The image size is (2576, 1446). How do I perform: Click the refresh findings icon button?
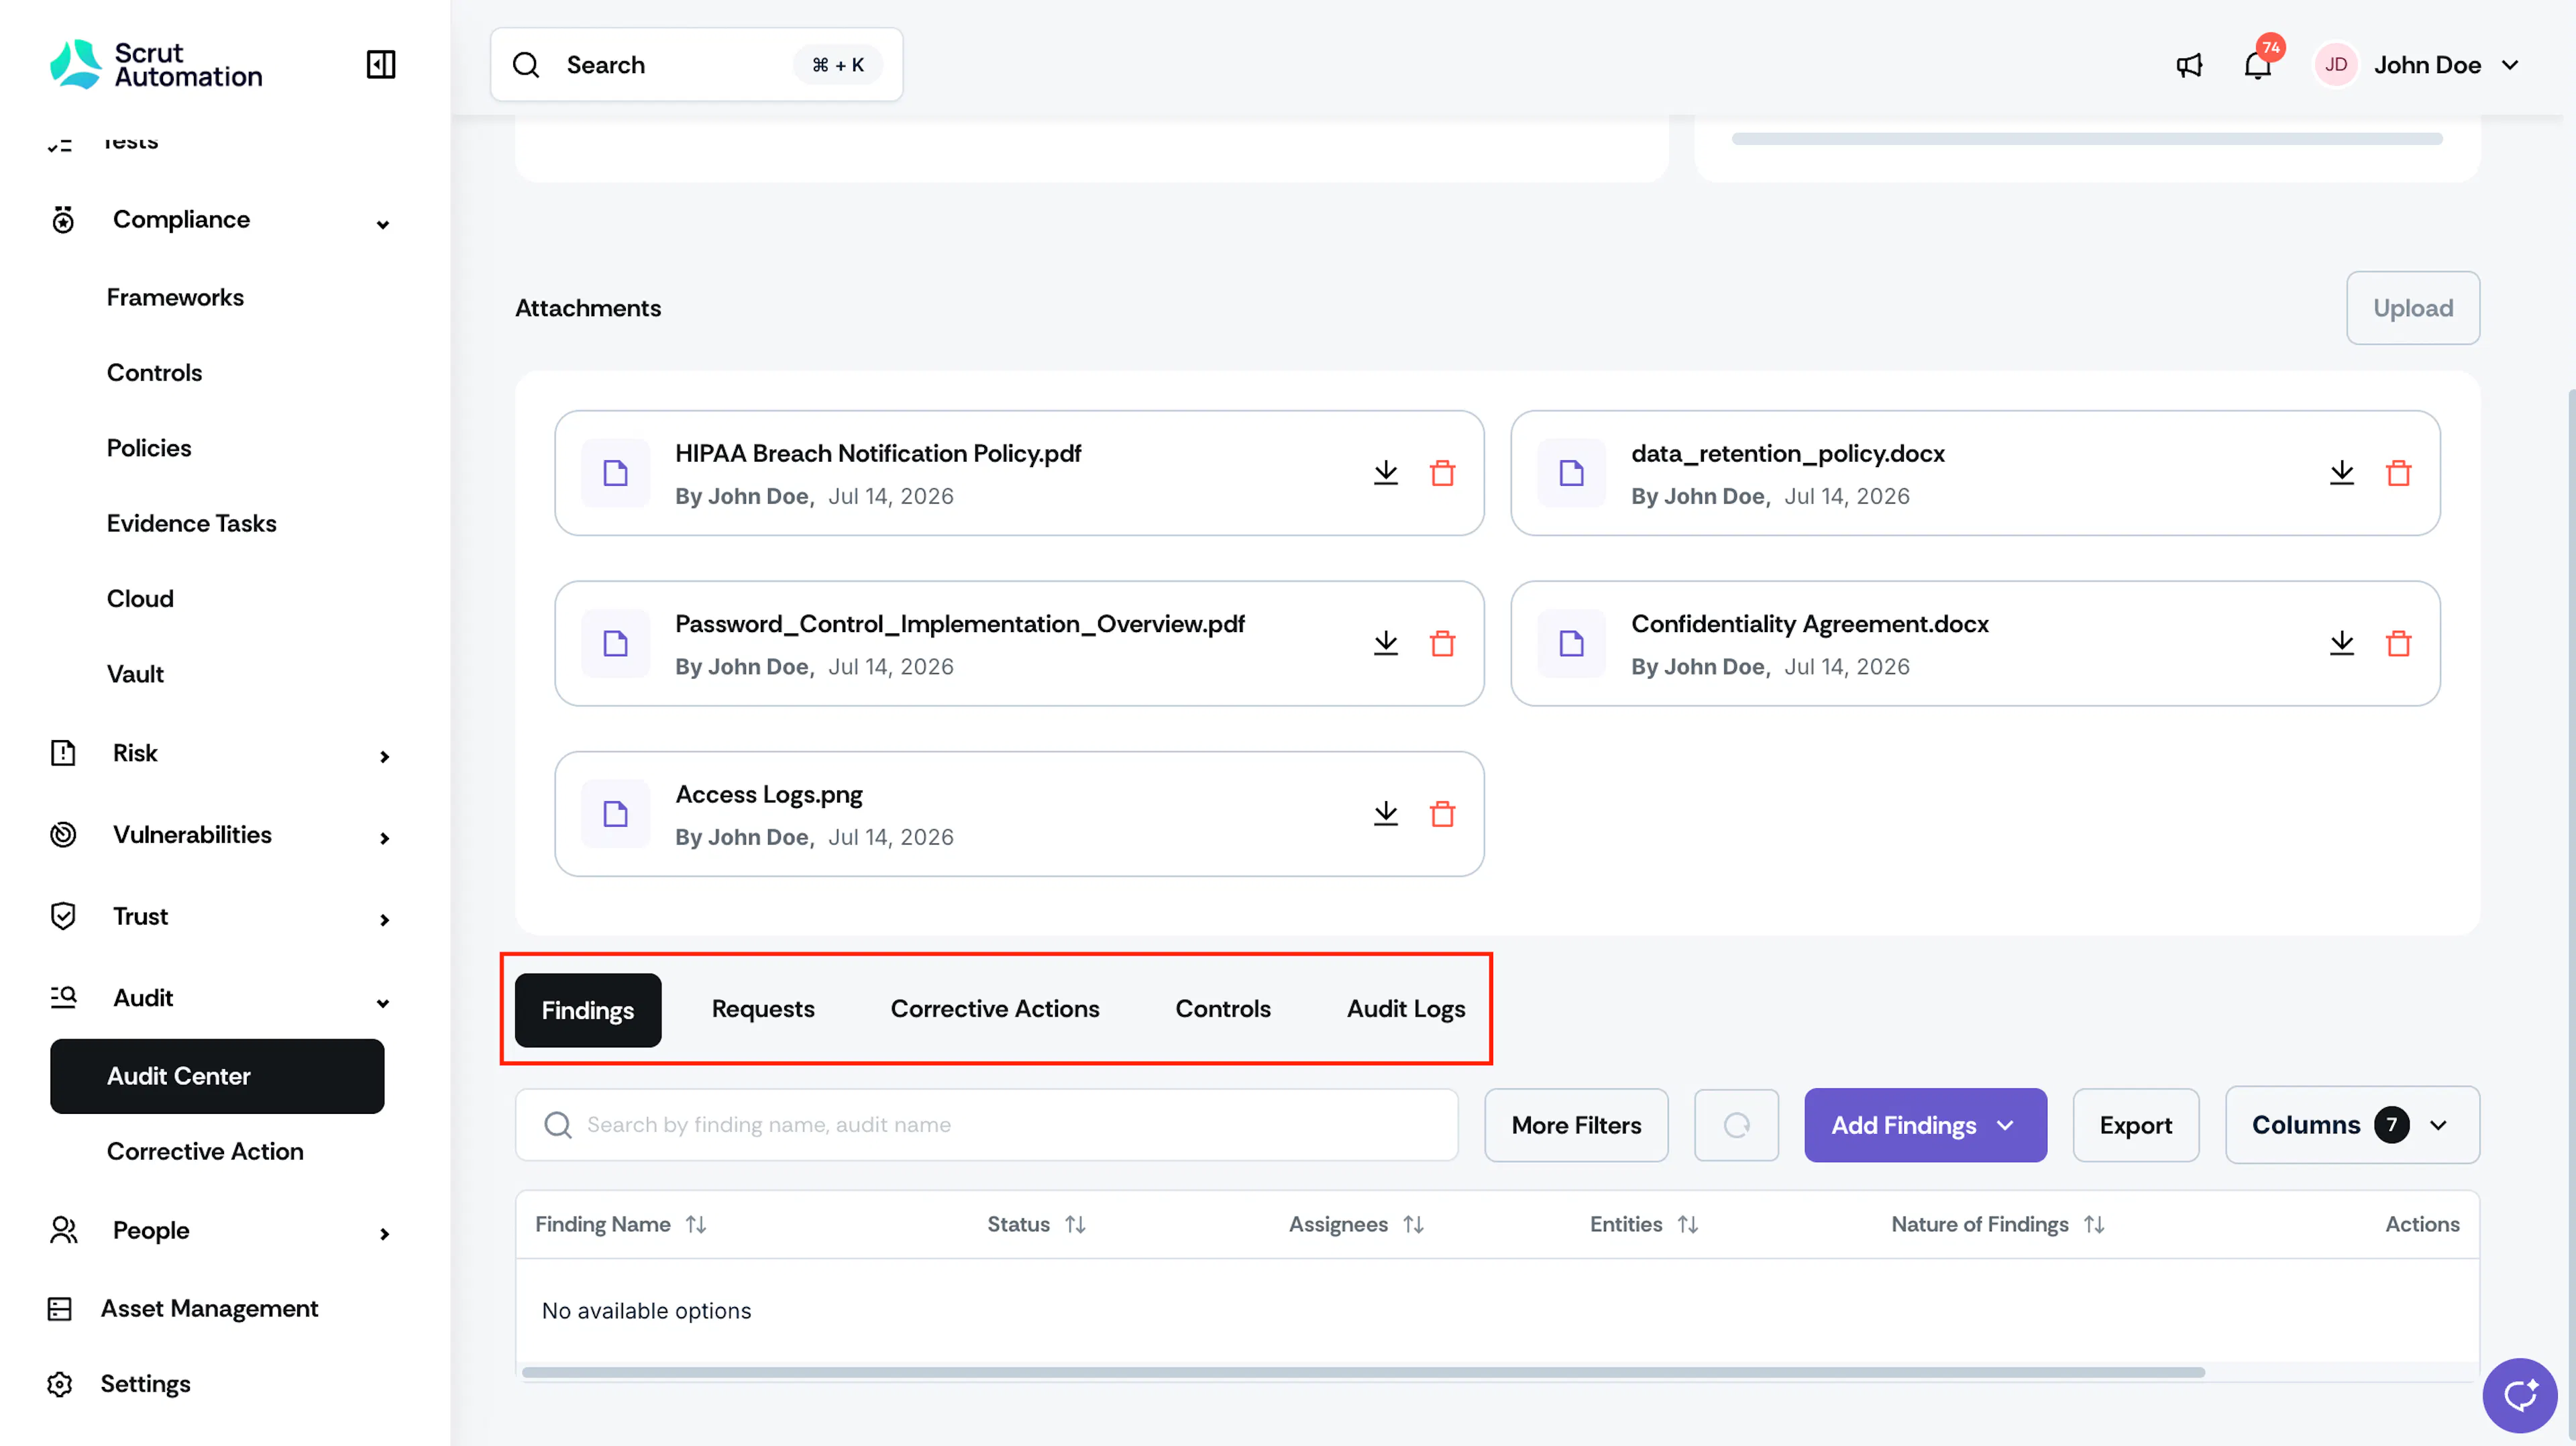pos(1736,1125)
